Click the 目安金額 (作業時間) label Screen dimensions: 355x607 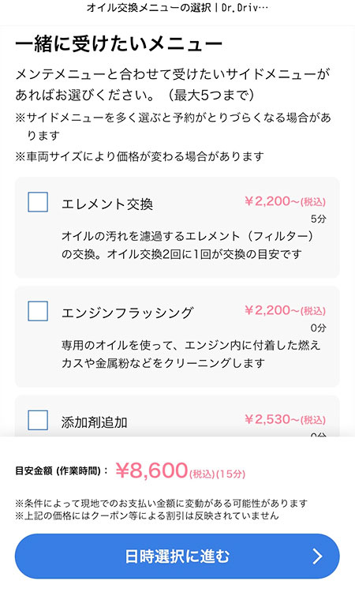(62, 471)
